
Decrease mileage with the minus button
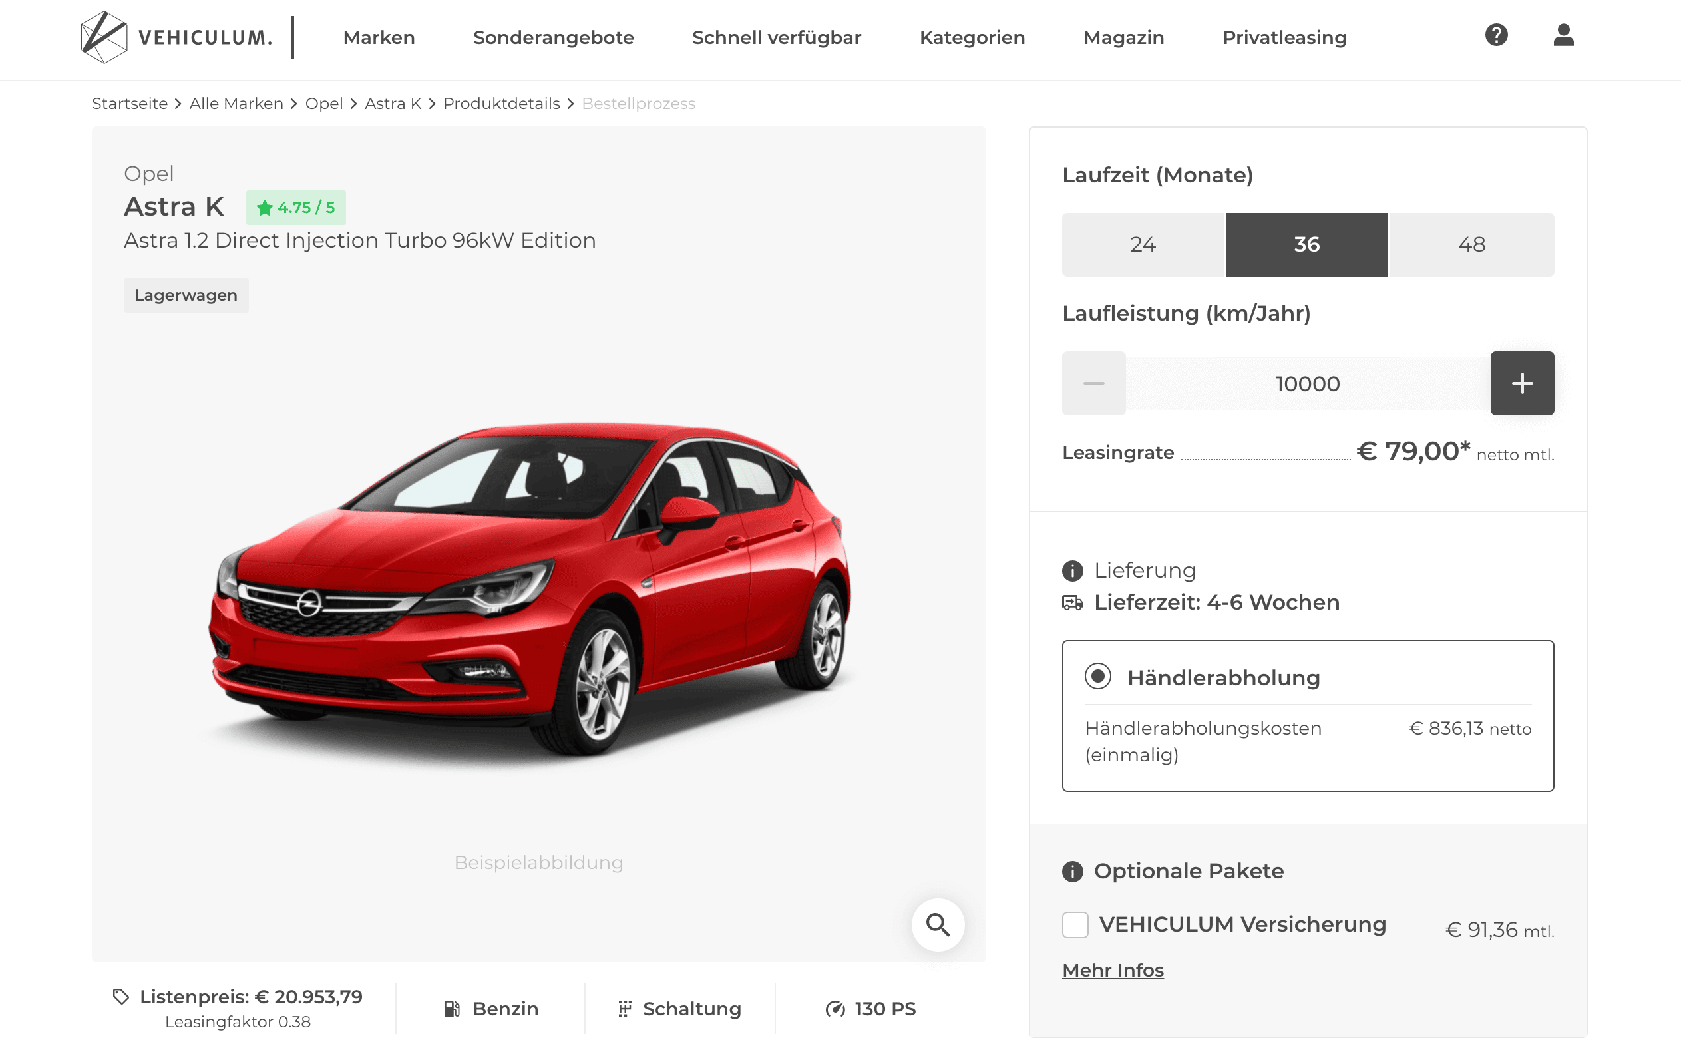(1093, 383)
